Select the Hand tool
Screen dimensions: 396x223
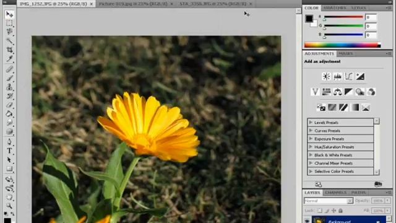coord(9,197)
